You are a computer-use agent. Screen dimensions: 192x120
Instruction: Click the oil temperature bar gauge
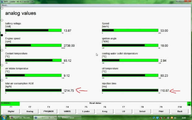point(130,75)
